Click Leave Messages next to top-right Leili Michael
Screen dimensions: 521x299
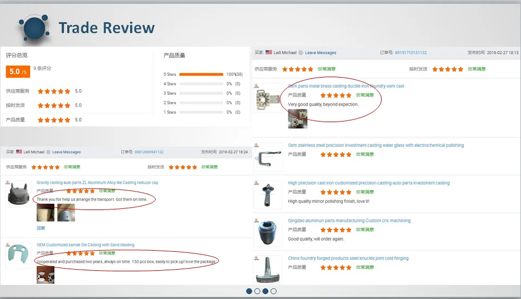(x=320, y=53)
